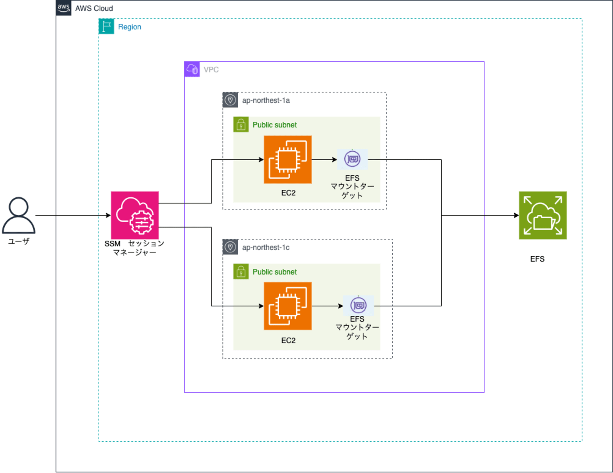Click the AWS Cloud logo icon
The height and width of the screenshot is (473, 613).
64,8
